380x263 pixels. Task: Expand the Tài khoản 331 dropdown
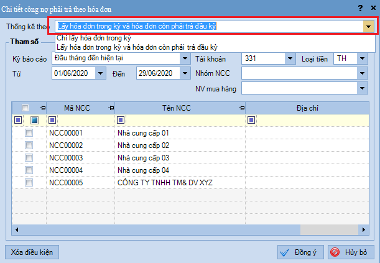coord(290,58)
